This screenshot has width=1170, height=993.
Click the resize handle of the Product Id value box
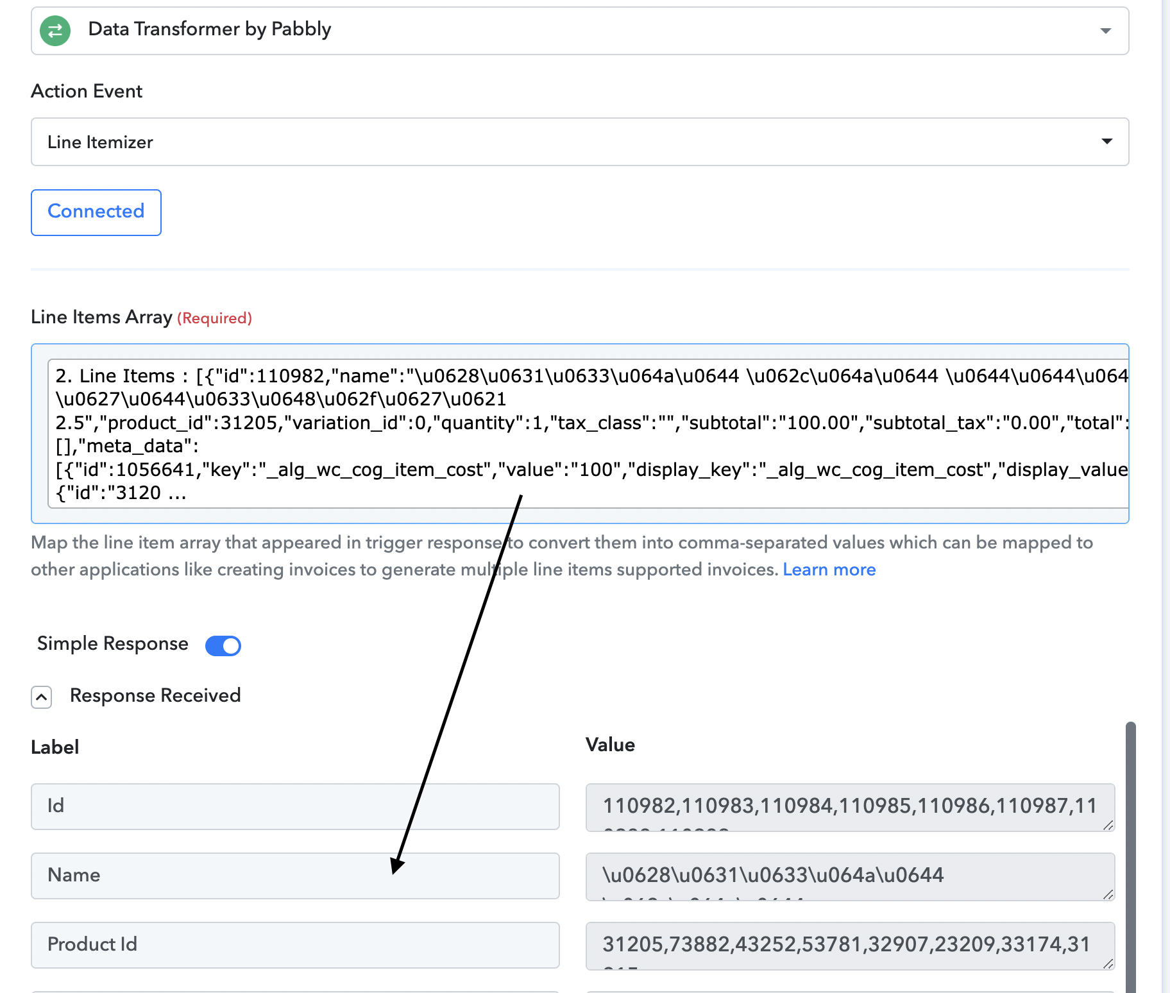[1108, 963]
